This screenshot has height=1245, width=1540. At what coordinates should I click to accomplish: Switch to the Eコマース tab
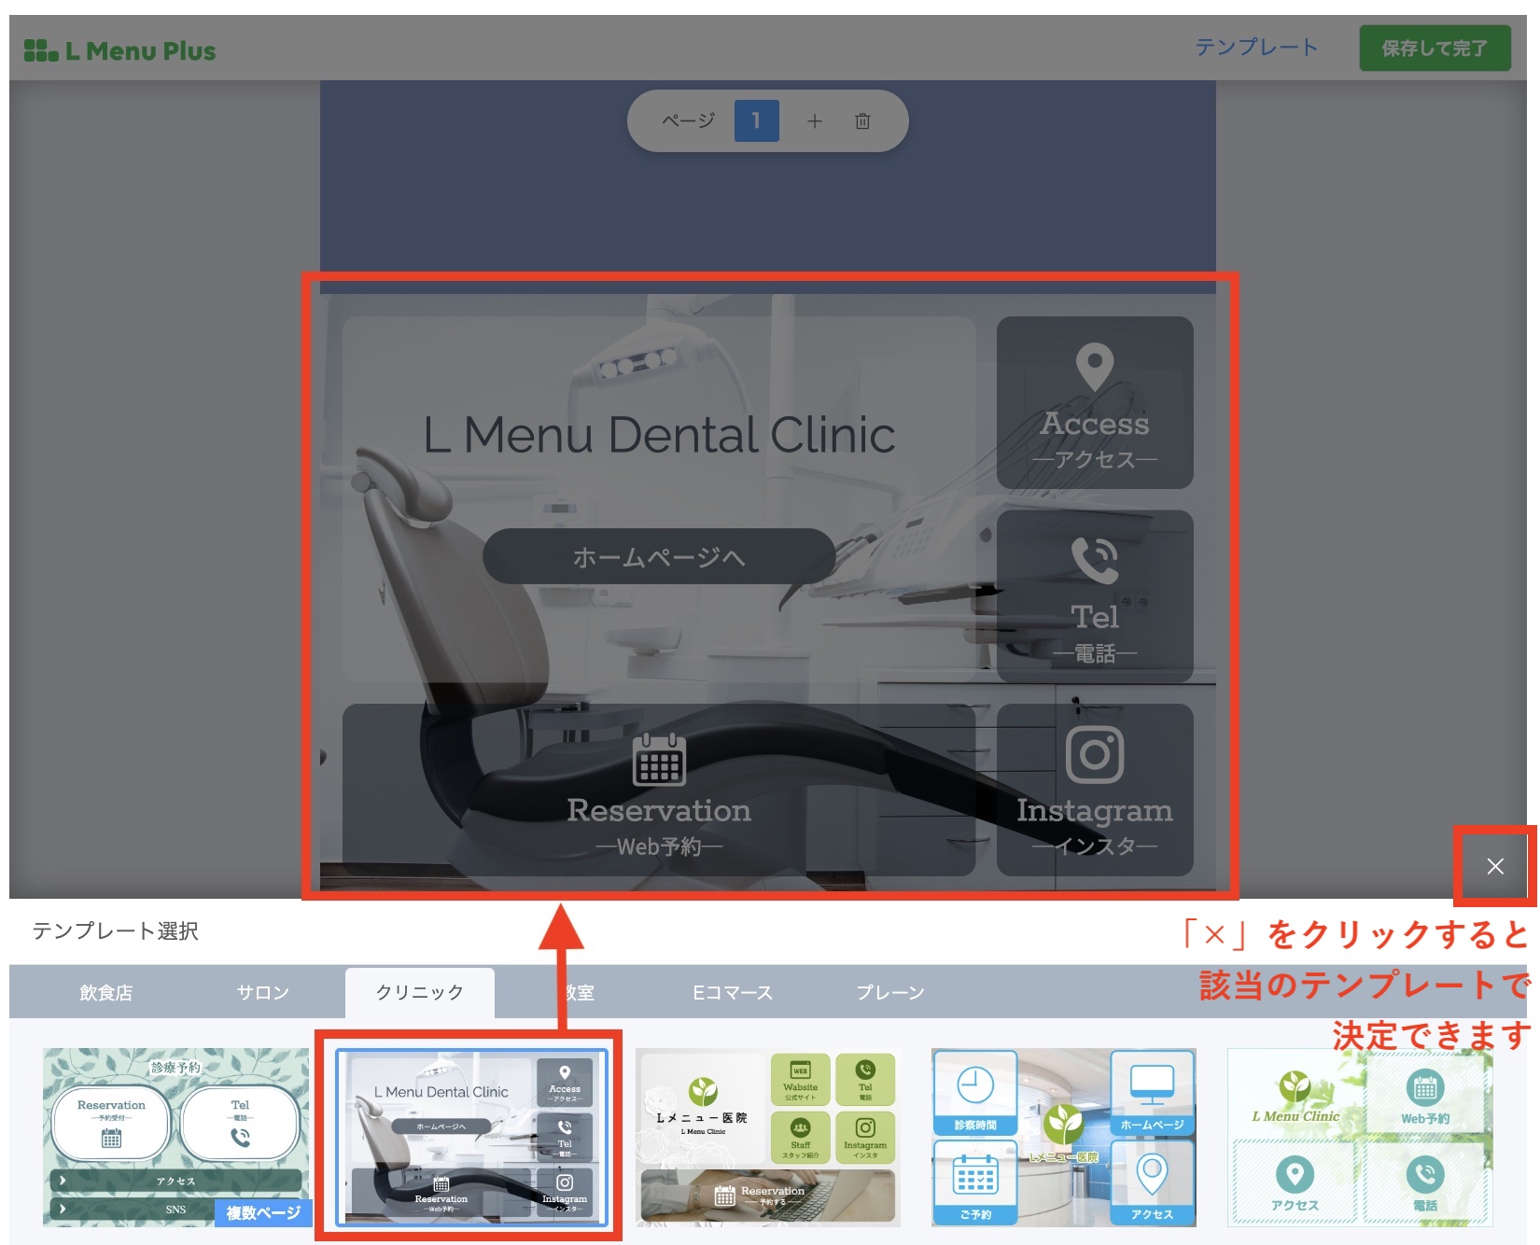pos(733,992)
